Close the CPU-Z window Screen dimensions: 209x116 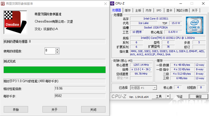tap(203, 4)
